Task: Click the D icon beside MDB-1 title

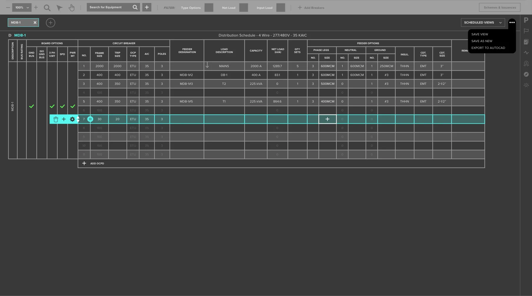Action: tap(10, 35)
